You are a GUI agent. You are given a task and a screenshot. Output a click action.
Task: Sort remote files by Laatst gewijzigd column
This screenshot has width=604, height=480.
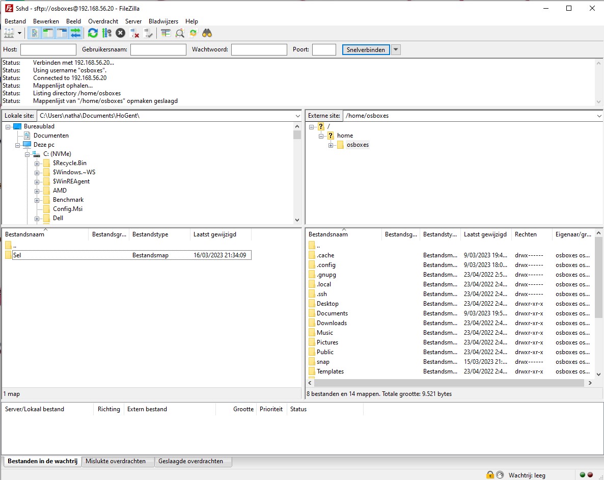tap(485, 234)
